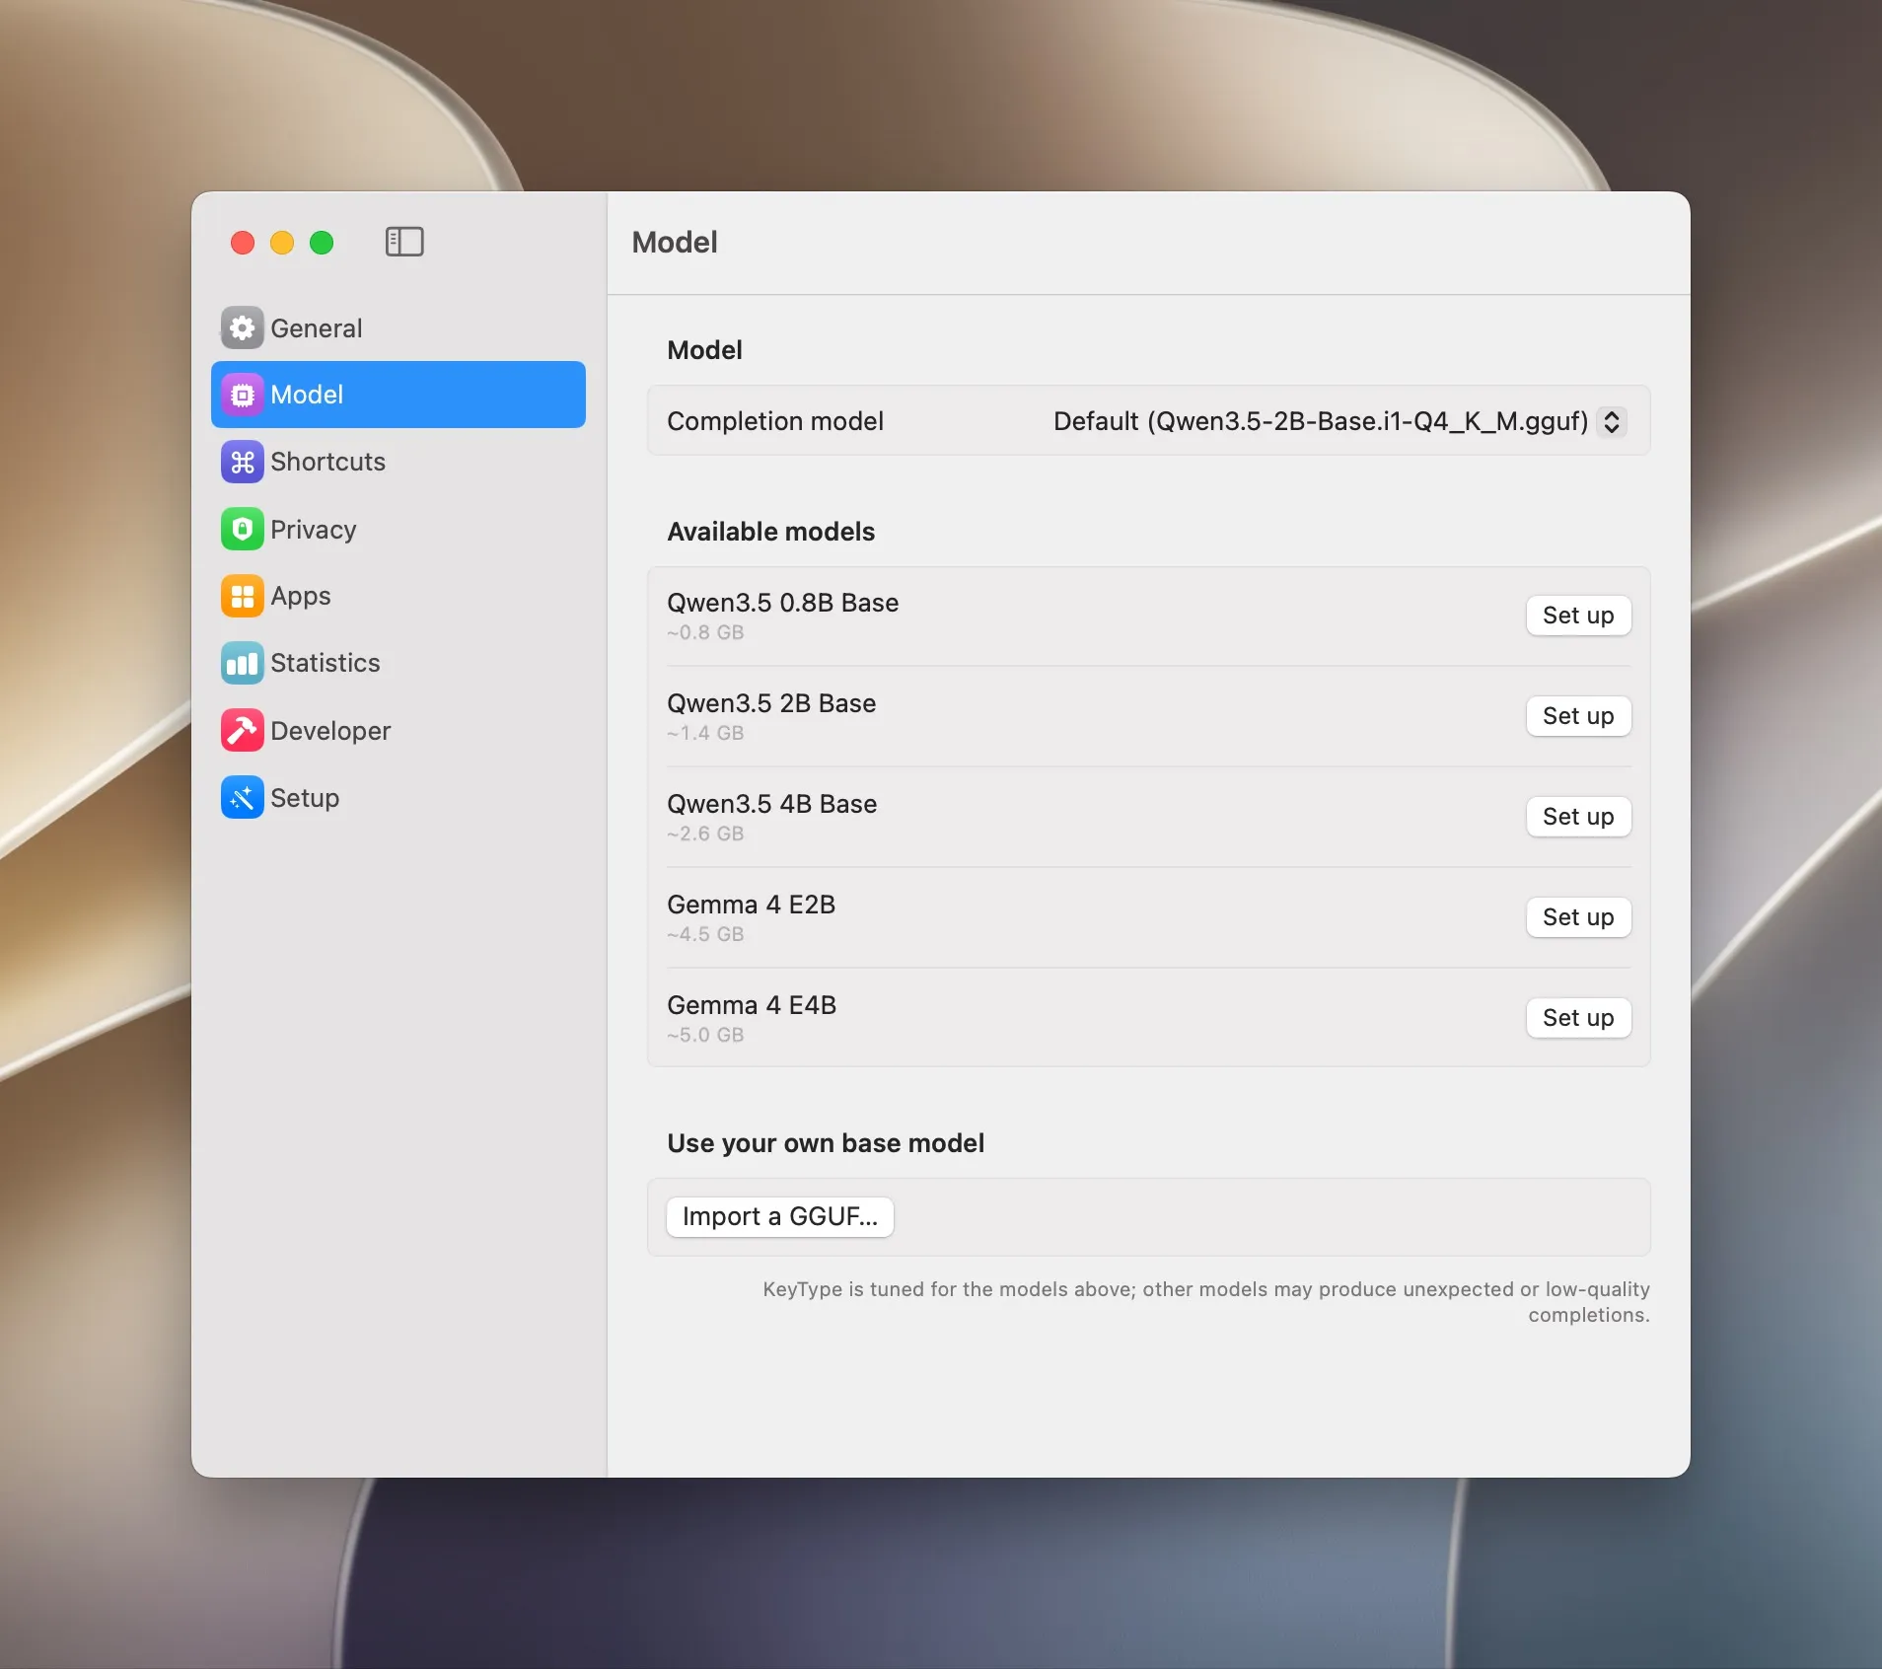1882x1669 pixels.
Task: Set up Gemma 4 E4B model
Action: pyautogui.click(x=1578, y=1018)
